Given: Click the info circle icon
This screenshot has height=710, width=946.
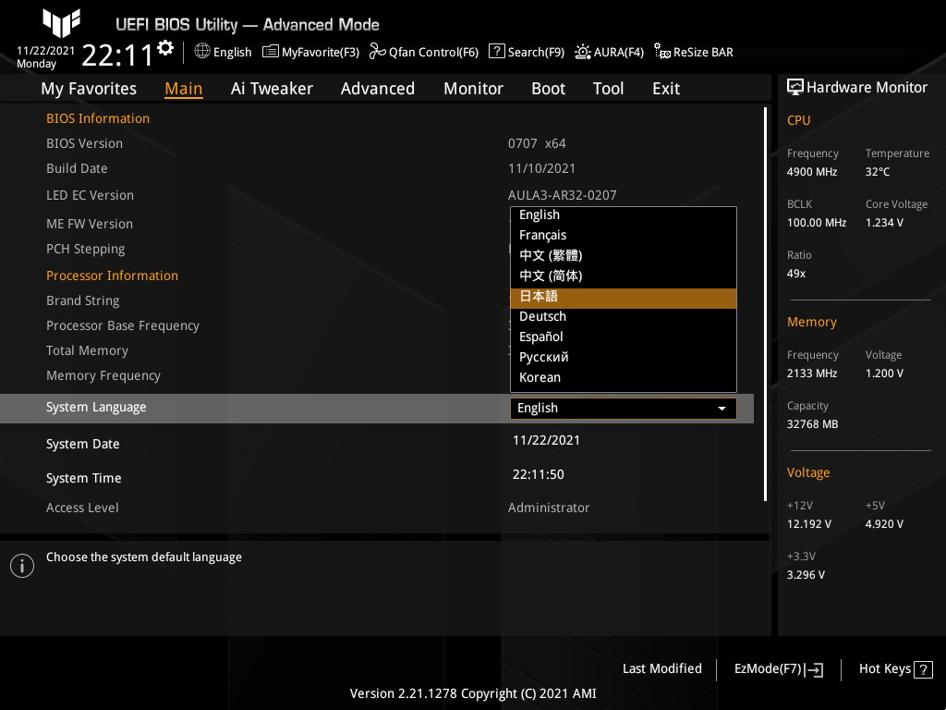Looking at the screenshot, I should coord(22,566).
